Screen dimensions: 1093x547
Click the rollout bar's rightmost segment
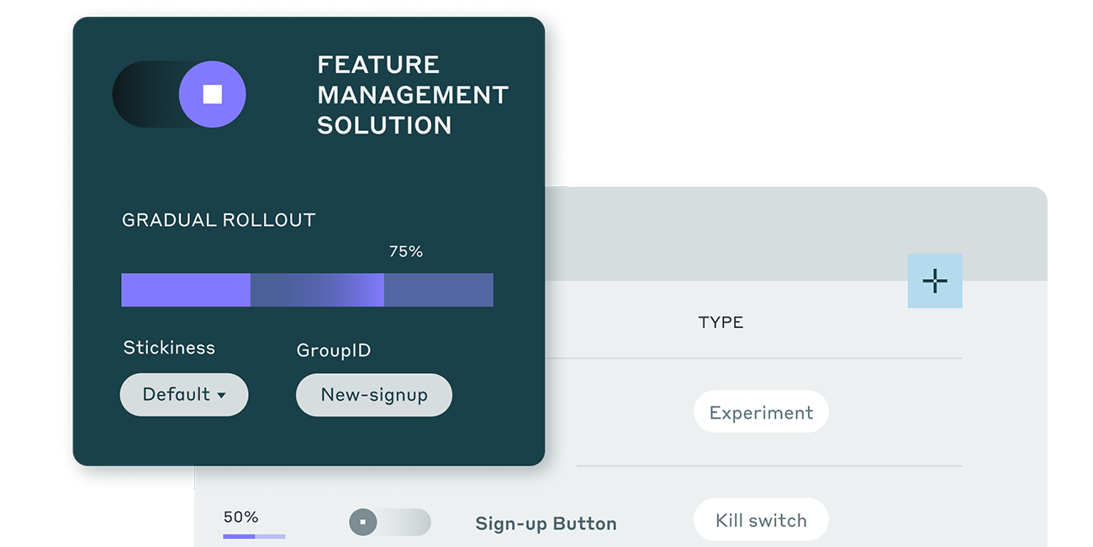point(438,290)
